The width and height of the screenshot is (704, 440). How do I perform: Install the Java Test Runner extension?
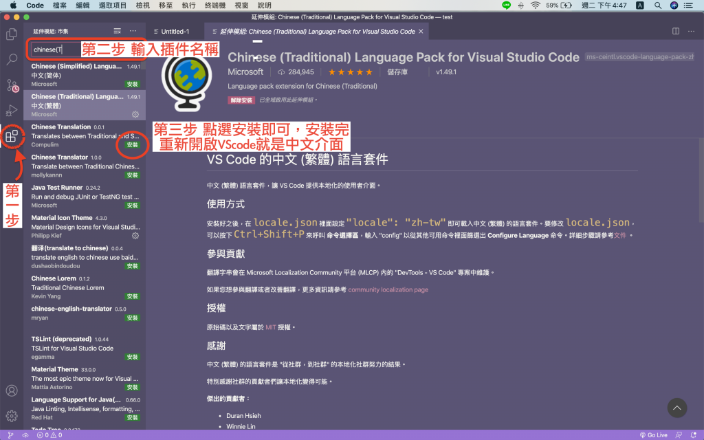click(133, 206)
